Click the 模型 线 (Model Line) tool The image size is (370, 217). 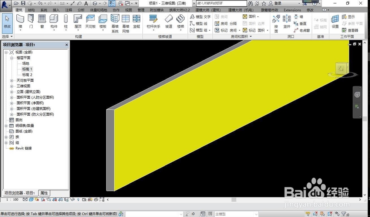coord(198,23)
